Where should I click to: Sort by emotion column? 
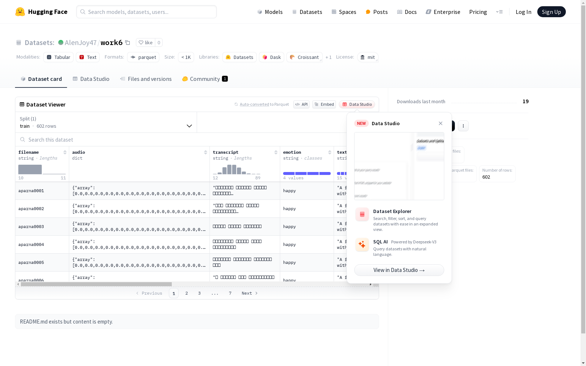click(330, 152)
